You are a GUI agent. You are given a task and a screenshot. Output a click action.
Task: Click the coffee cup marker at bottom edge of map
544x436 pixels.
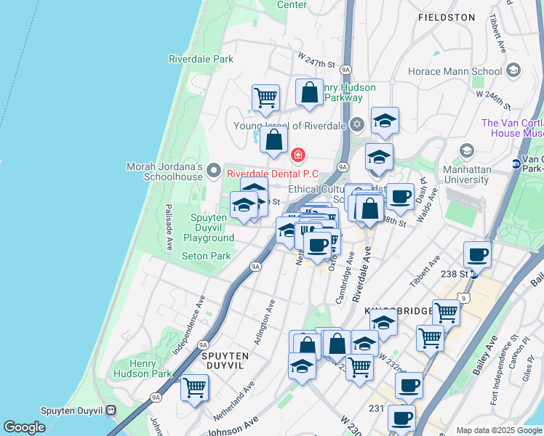click(x=401, y=419)
